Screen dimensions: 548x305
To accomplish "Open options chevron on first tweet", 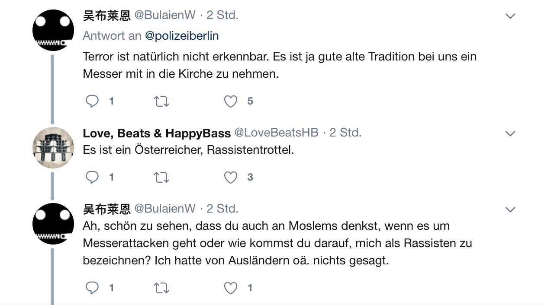I will pos(510,16).
